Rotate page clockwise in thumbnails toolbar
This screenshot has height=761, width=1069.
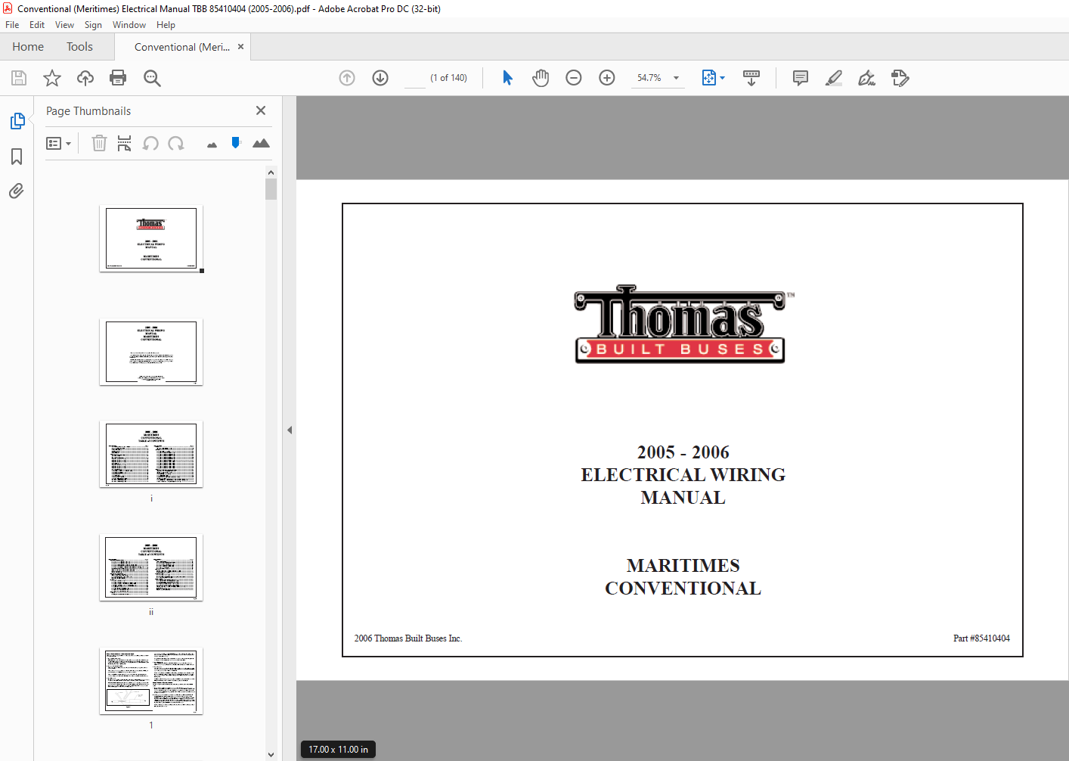point(176,143)
